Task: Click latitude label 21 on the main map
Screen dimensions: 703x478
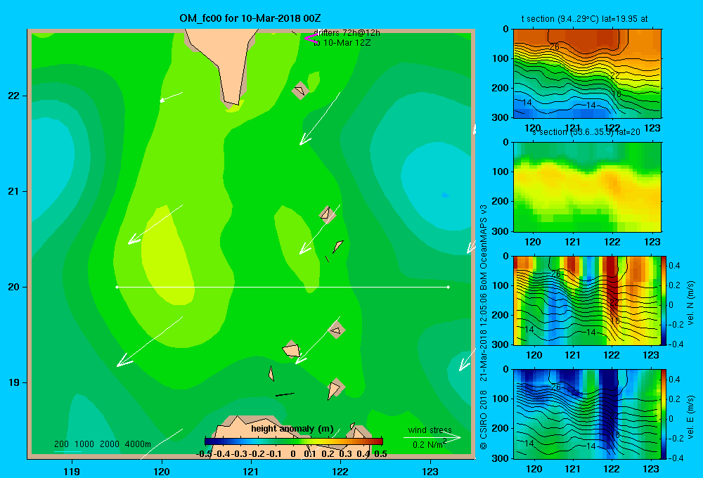Action: click(x=14, y=191)
